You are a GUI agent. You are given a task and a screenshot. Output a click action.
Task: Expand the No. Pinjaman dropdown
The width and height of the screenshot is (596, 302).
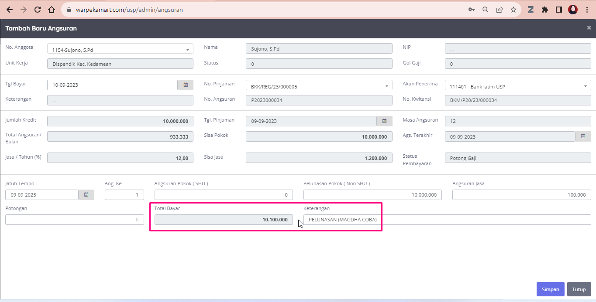pos(386,86)
